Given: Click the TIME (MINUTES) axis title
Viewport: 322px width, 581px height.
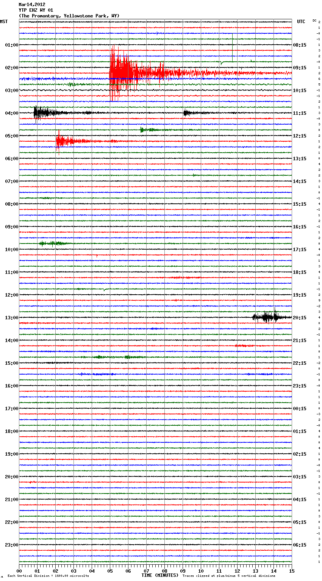Looking at the screenshot, I should point(160,575).
